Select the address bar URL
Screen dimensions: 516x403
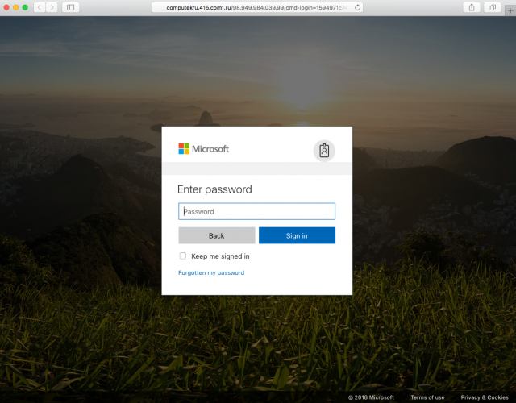click(x=256, y=7)
